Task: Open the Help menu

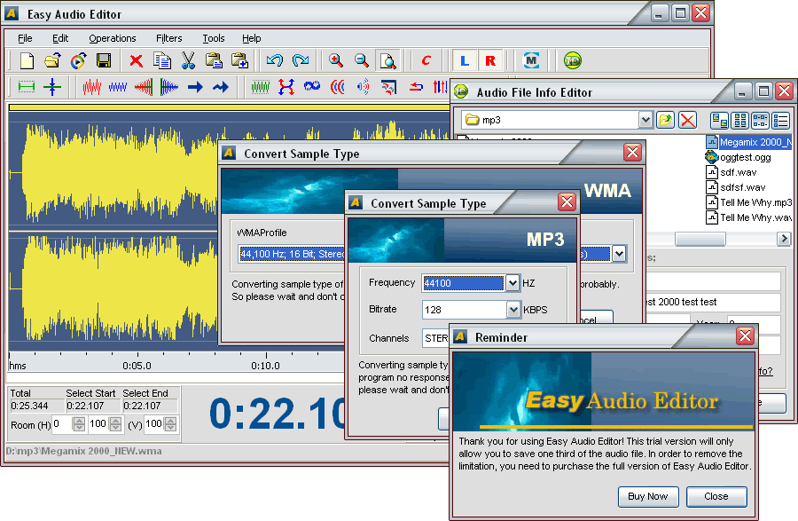Action: pyautogui.click(x=252, y=38)
